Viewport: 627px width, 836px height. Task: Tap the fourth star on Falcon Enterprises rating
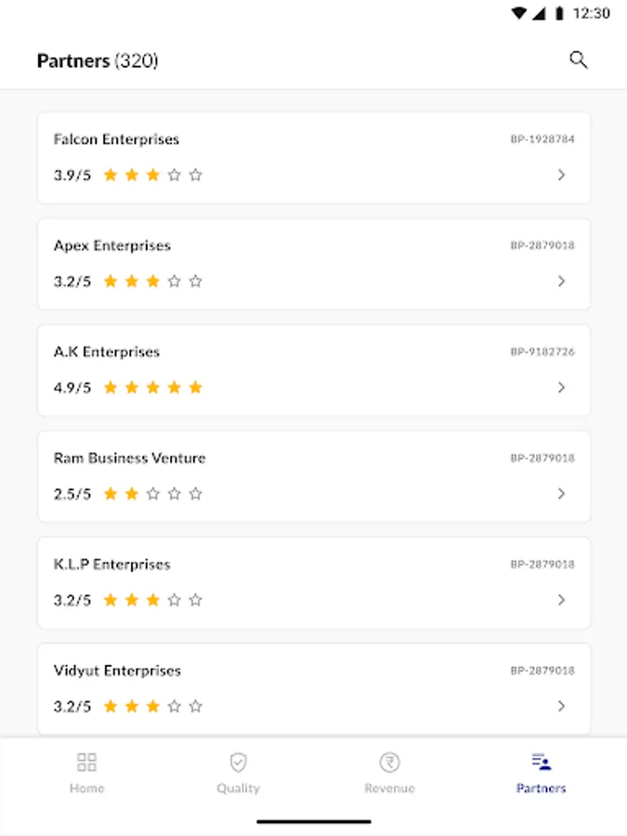pyautogui.click(x=175, y=174)
